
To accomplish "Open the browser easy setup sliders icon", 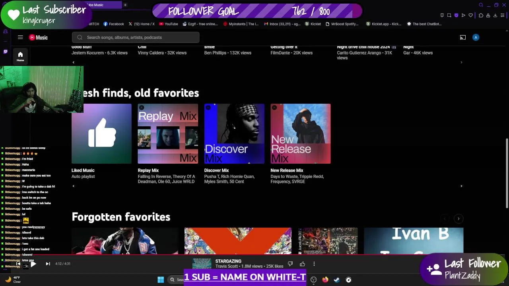I will pos(503,15).
